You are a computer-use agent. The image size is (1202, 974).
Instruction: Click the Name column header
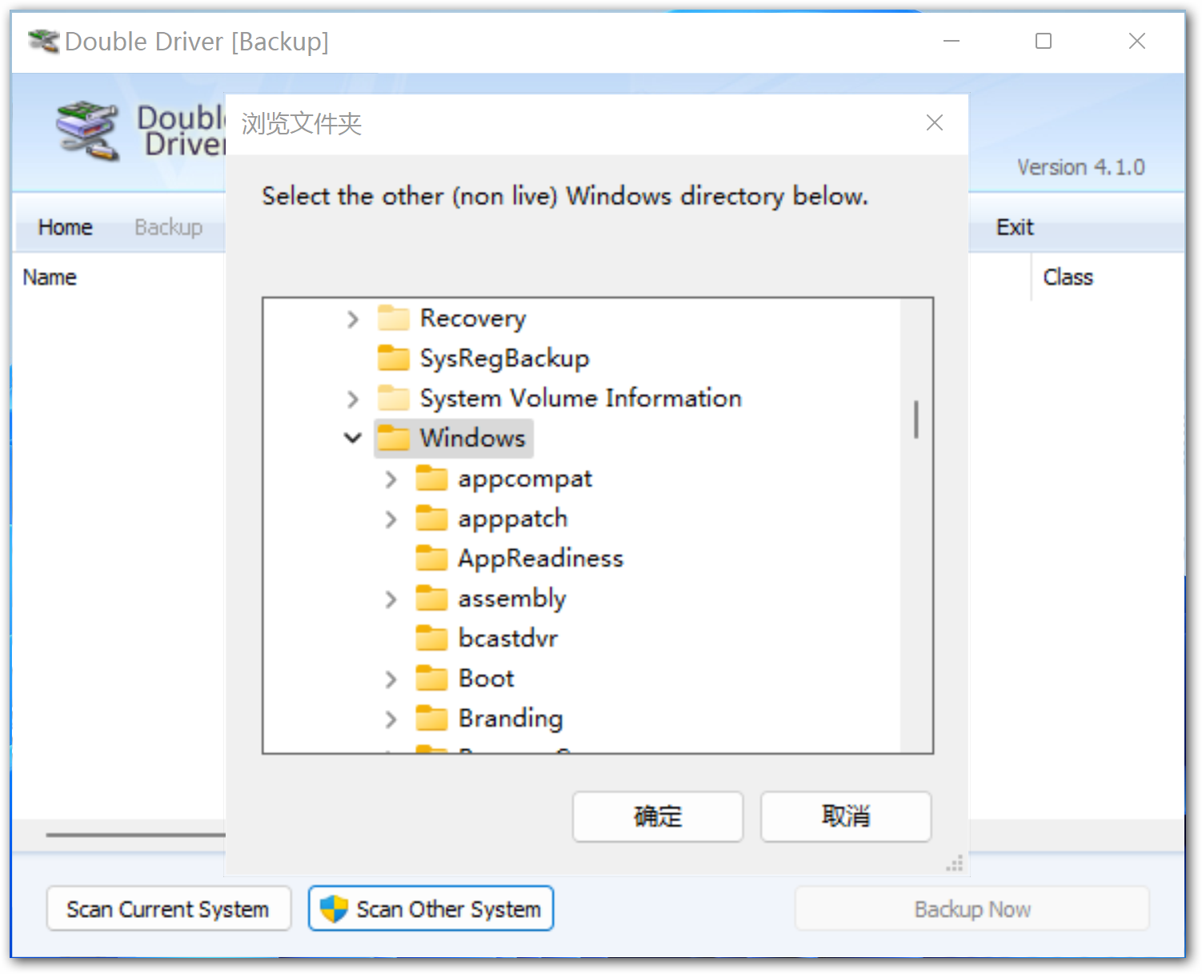(x=50, y=277)
